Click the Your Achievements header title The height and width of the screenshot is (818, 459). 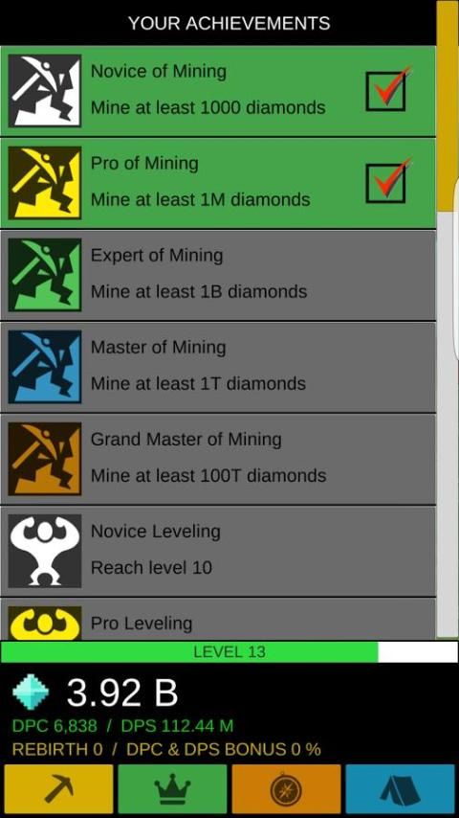pyautogui.click(x=229, y=23)
